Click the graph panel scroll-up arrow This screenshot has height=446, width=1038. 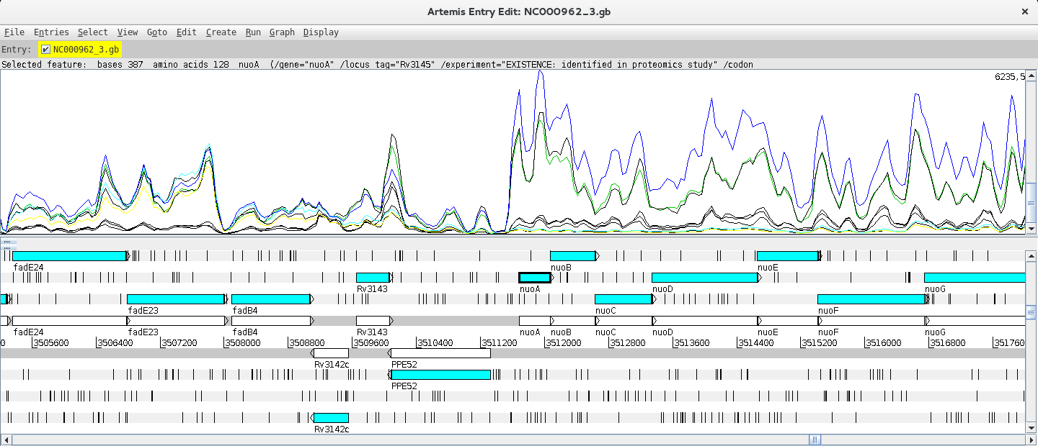click(x=1031, y=75)
